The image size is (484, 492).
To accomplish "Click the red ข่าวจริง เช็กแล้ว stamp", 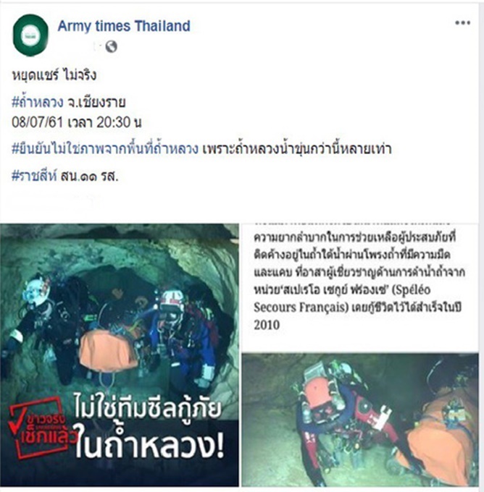I will pos(41,428).
